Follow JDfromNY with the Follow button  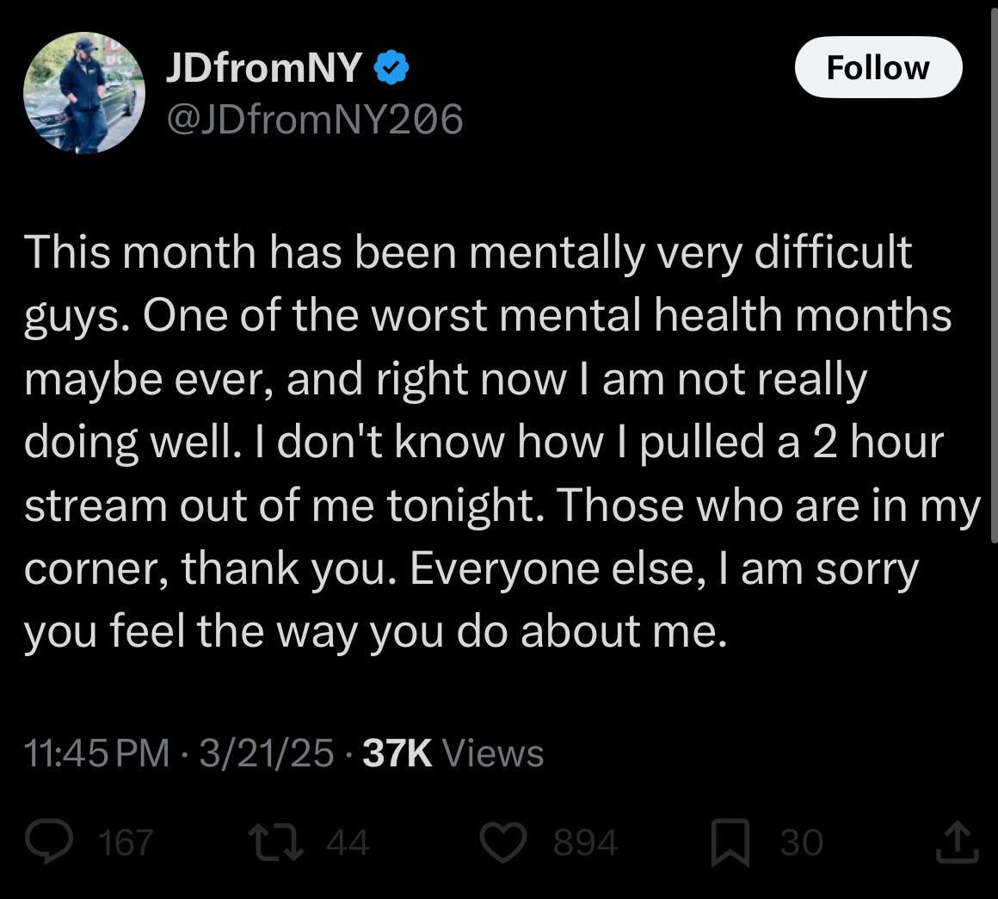pyautogui.click(x=878, y=67)
